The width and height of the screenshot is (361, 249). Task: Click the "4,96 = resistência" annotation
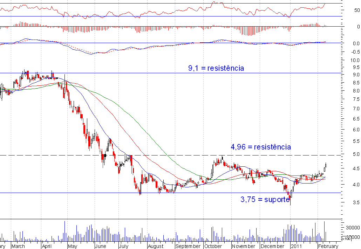(x=261, y=147)
